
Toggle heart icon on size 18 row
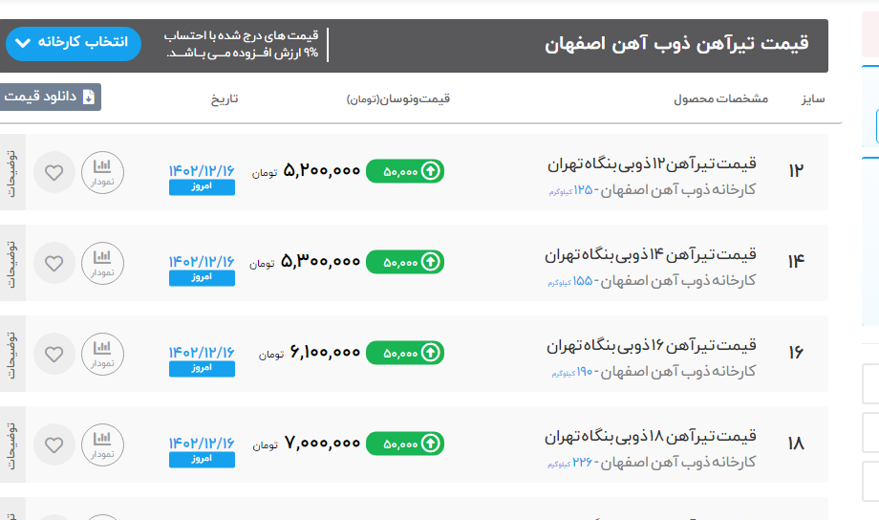click(54, 444)
